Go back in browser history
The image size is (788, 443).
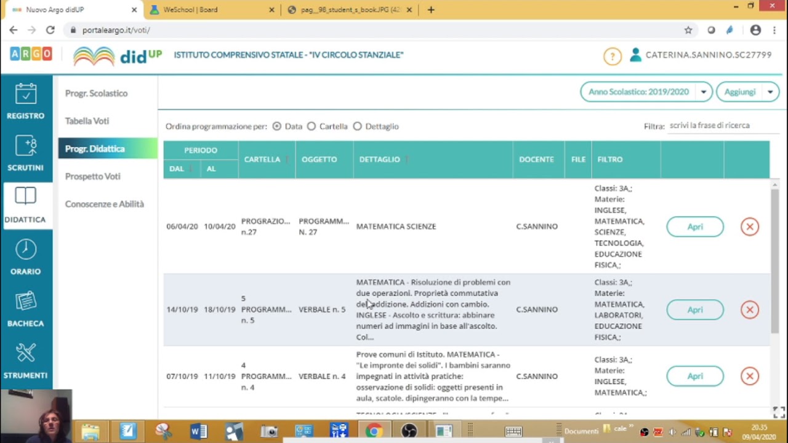pos(14,30)
